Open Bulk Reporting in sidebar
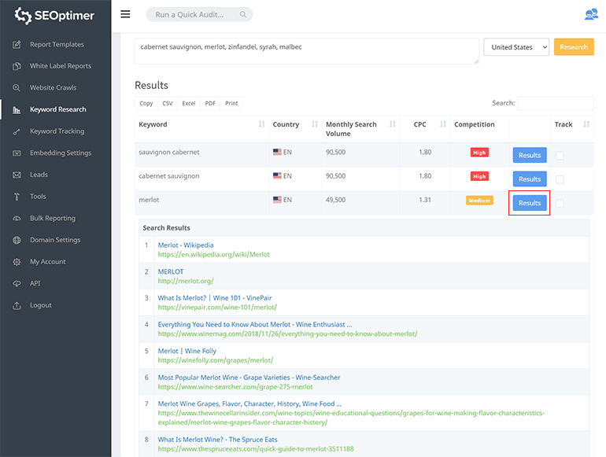This screenshot has height=457, width=606. pos(52,219)
